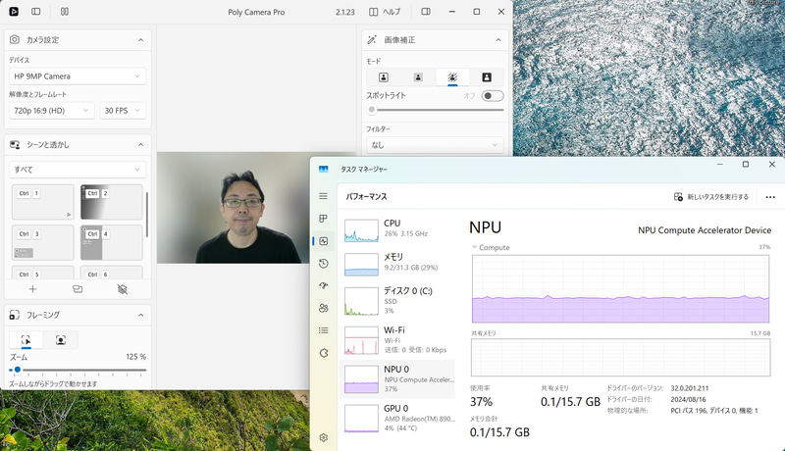Image resolution: width=785 pixels, height=451 pixels.
Task: Open the HP 9MP Camera device dropdown
Action: tap(78, 76)
